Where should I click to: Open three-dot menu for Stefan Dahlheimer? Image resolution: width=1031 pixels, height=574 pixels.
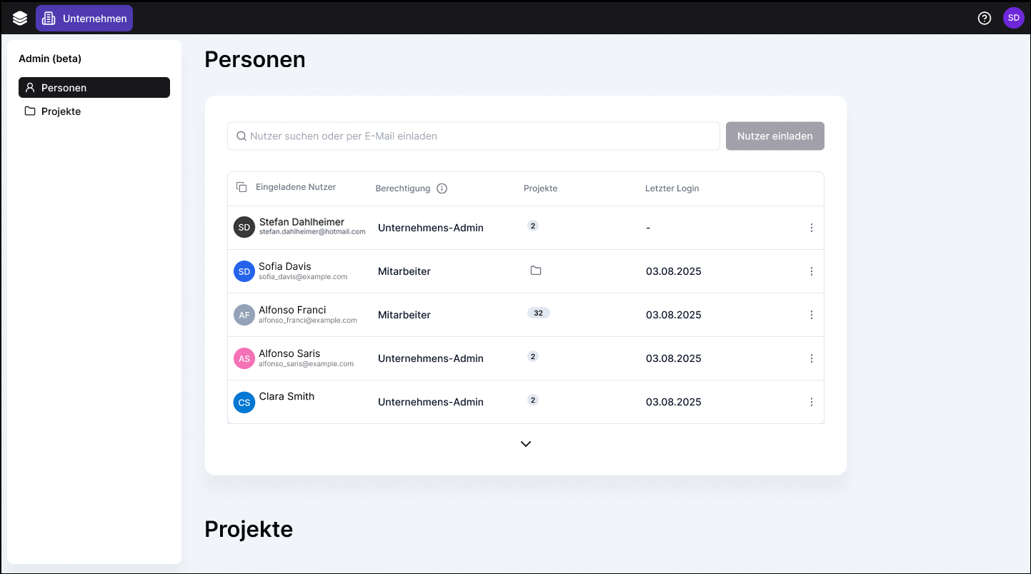(x=811, y=228)
